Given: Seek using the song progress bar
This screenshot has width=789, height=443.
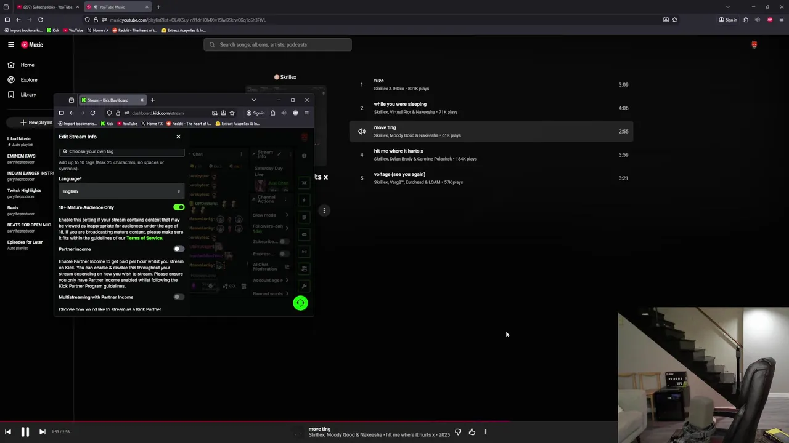Looking at the screenshot, I should coord(394,422).
